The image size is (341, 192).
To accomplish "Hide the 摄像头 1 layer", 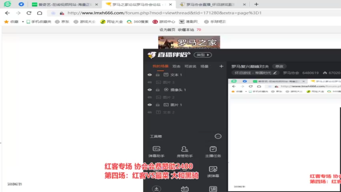I will pyautogui.click(x=150, y=90).
